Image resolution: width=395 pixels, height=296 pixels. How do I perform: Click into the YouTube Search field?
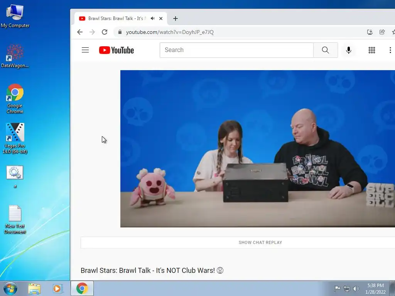[236, 50]
